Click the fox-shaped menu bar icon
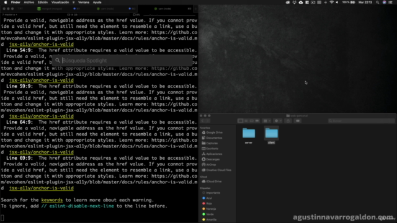Viewport: 397px width, 223px height. pos(294,2)
